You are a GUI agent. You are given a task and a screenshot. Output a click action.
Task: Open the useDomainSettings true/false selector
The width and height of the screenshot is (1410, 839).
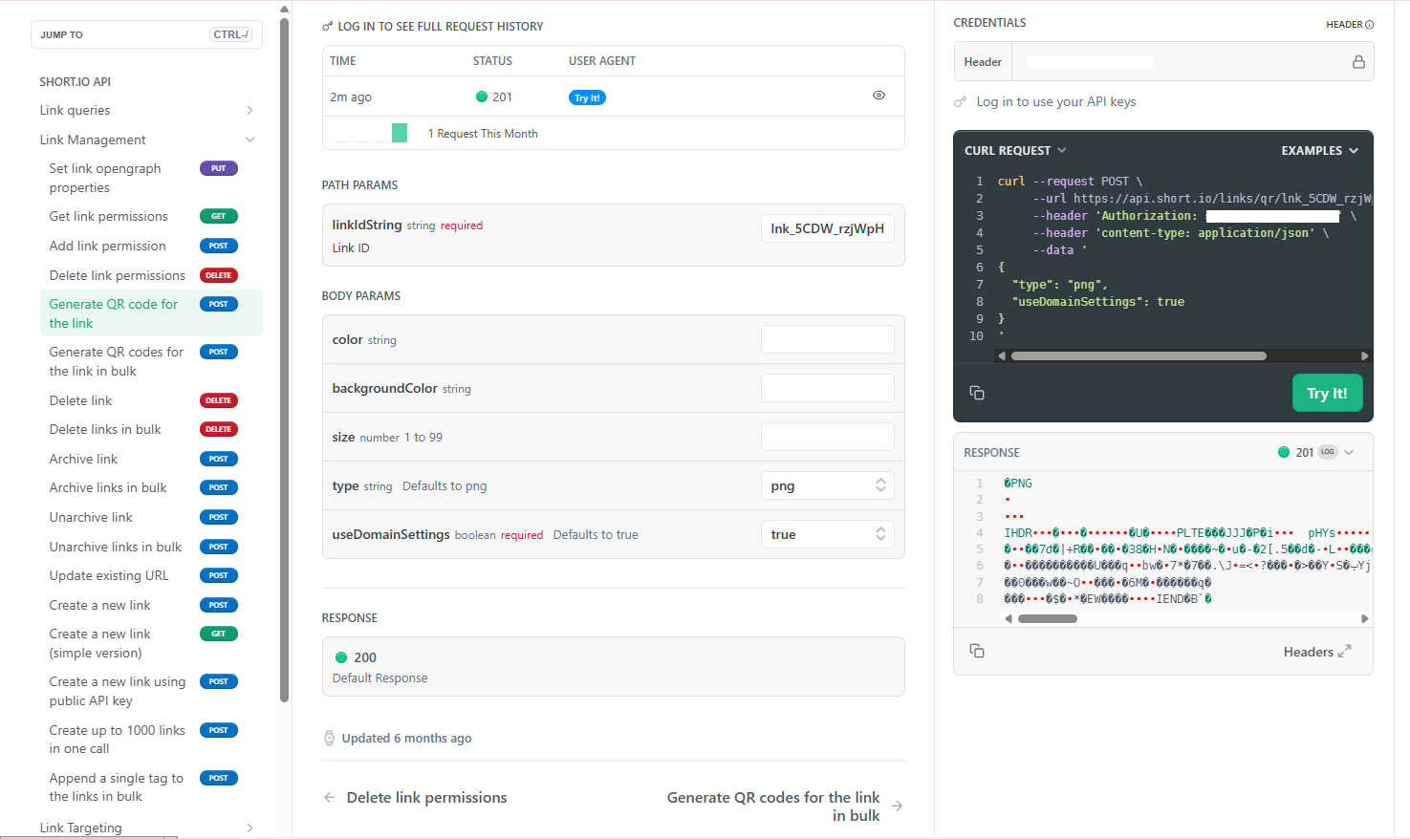(x=828, y=534)
